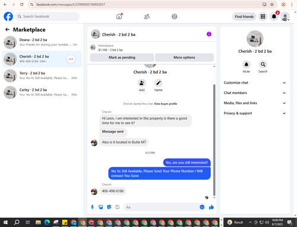This screenshot has height=227, width=297.
Task: Click the 'Also is it located in Butte MT' message
Action: point(124,142)
